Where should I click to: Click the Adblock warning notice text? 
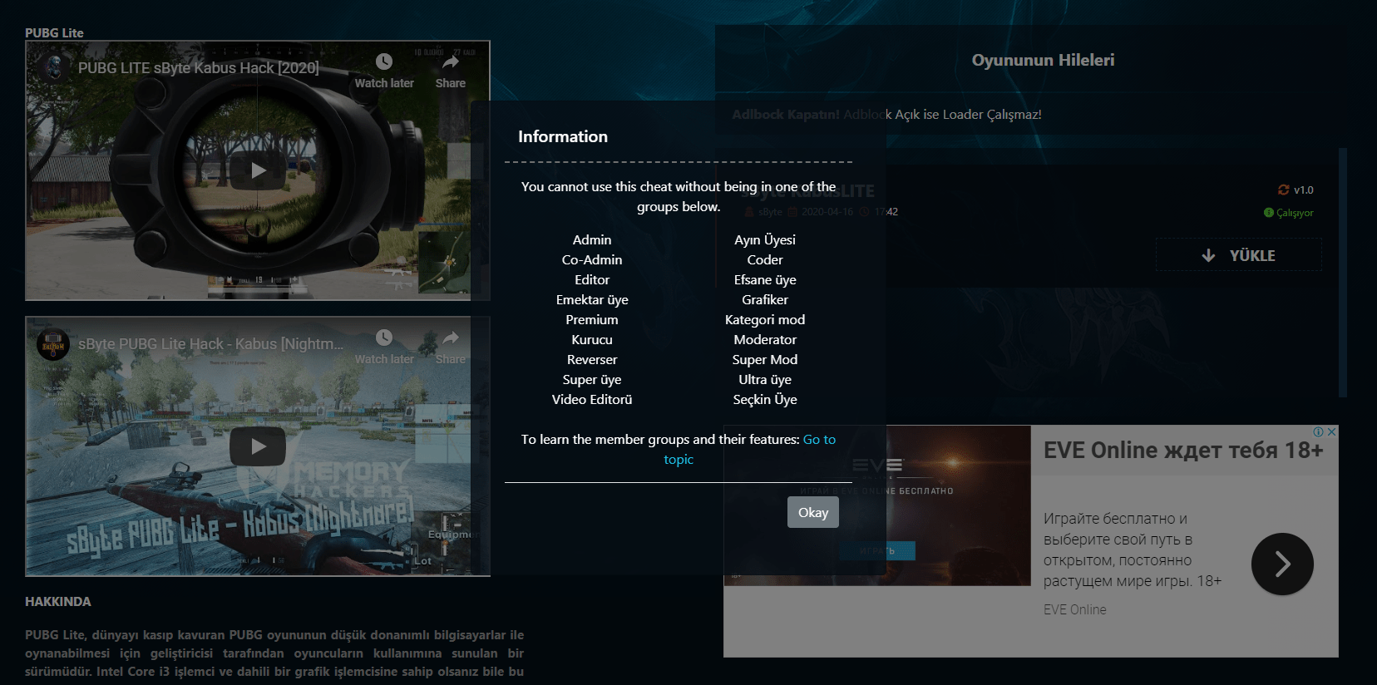click(886, 114)
